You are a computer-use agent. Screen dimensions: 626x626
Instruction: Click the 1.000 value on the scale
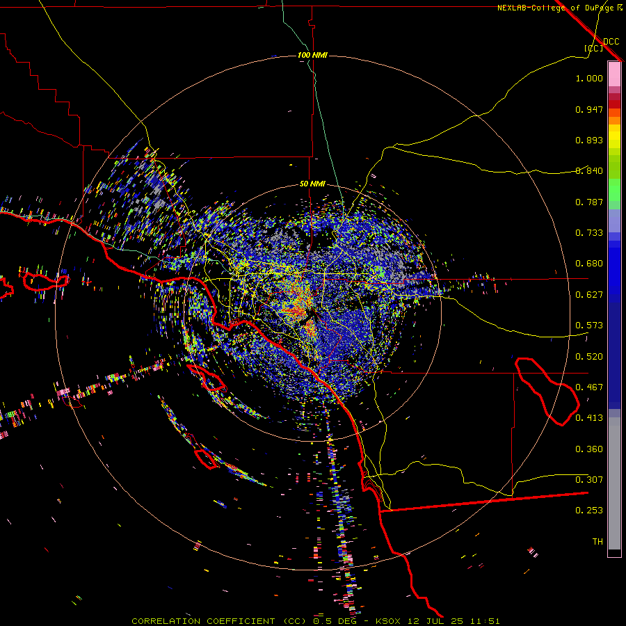click(x=589, y=79)
